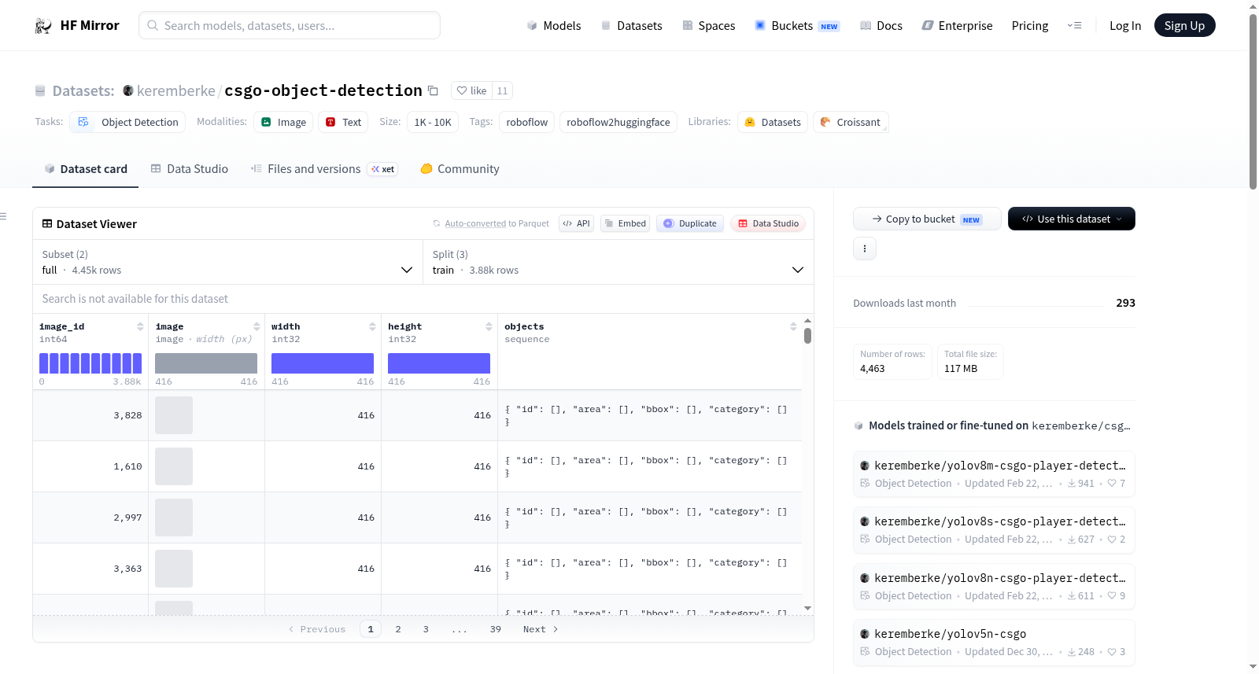Click the keremberke user avatar
1259x674 pixels.
128,90
